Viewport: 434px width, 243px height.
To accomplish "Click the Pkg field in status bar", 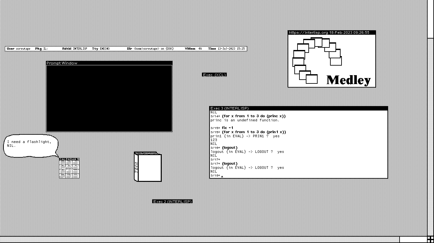I will tap(41, 49).
